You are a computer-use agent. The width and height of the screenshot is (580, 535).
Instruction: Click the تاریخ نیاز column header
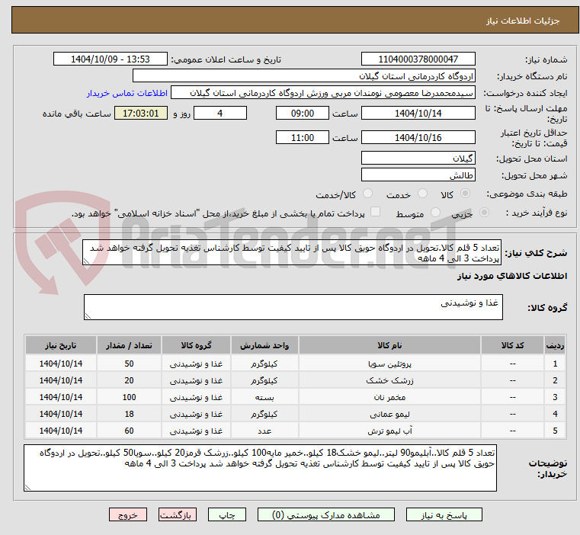click(61, 344)
